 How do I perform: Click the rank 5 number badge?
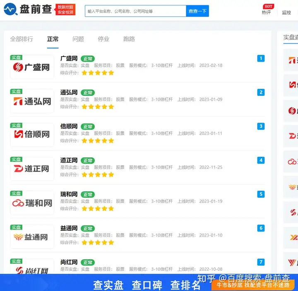(x=261, y=194)
